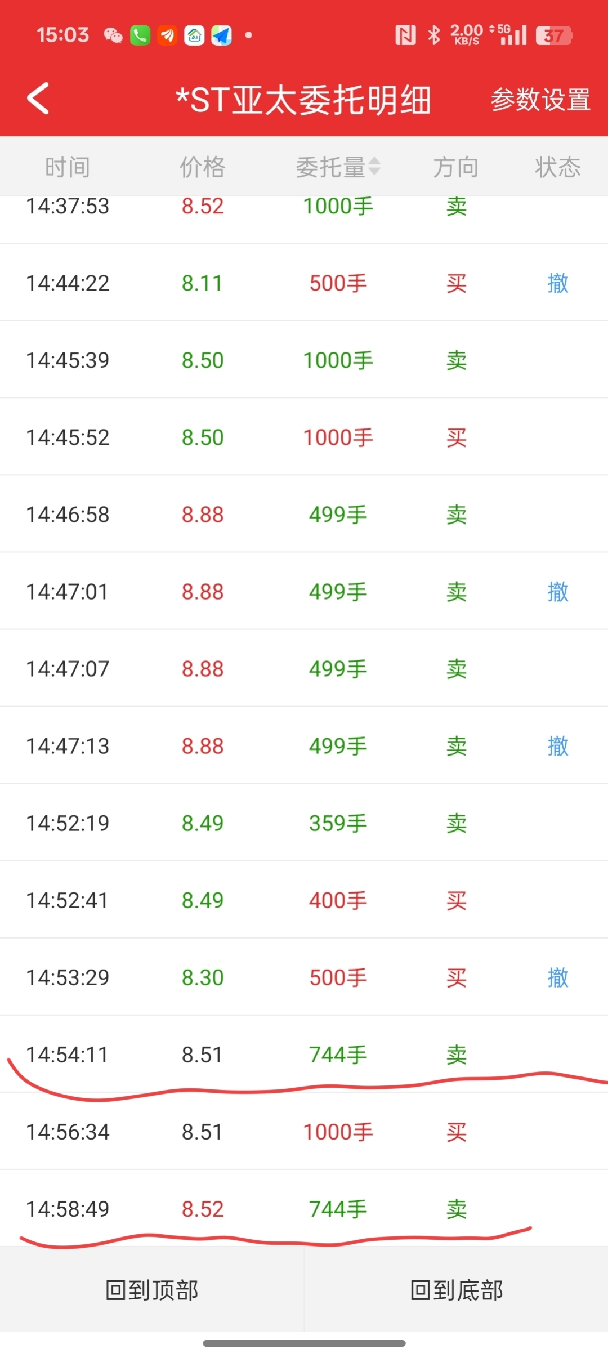Open 参数设置 settings

pyautogui.click(x=540, y=100)
